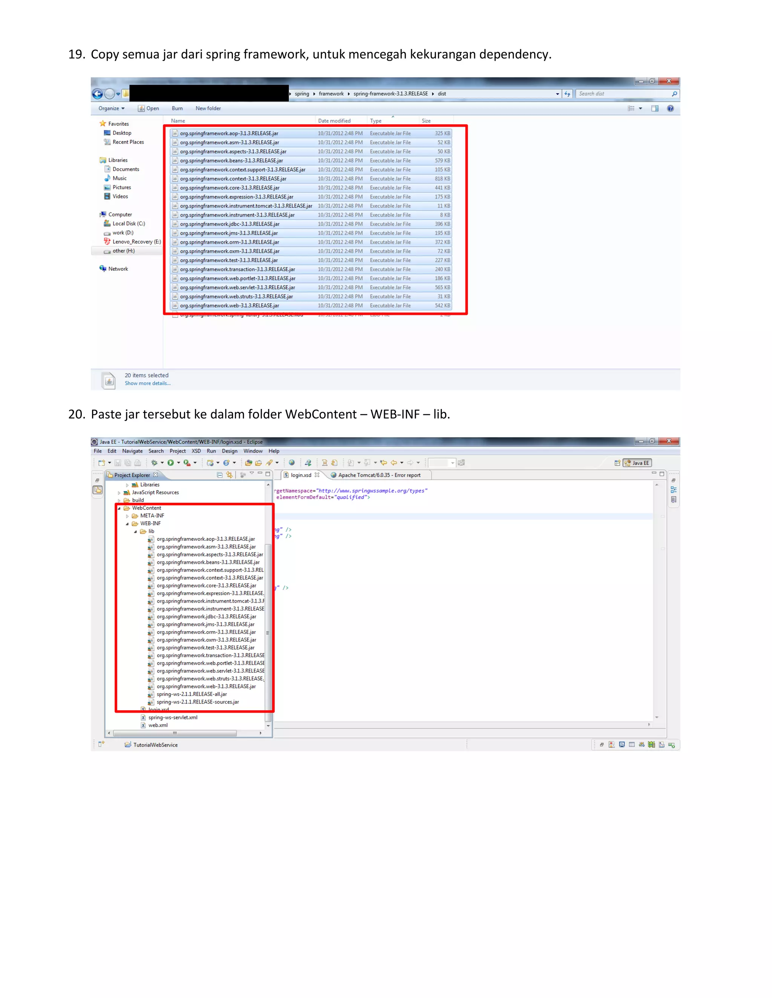Click the Open Perspective icon beside Java EE

pos(617,463)
